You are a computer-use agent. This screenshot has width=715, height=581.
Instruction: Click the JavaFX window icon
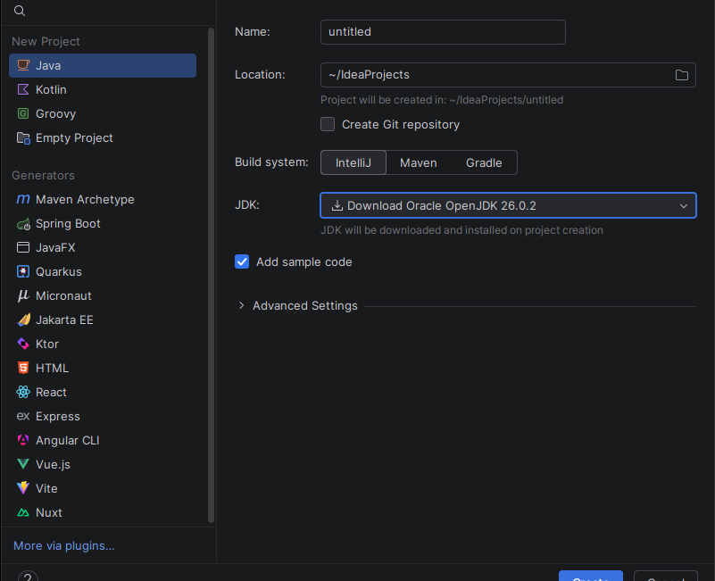(23, 247)
